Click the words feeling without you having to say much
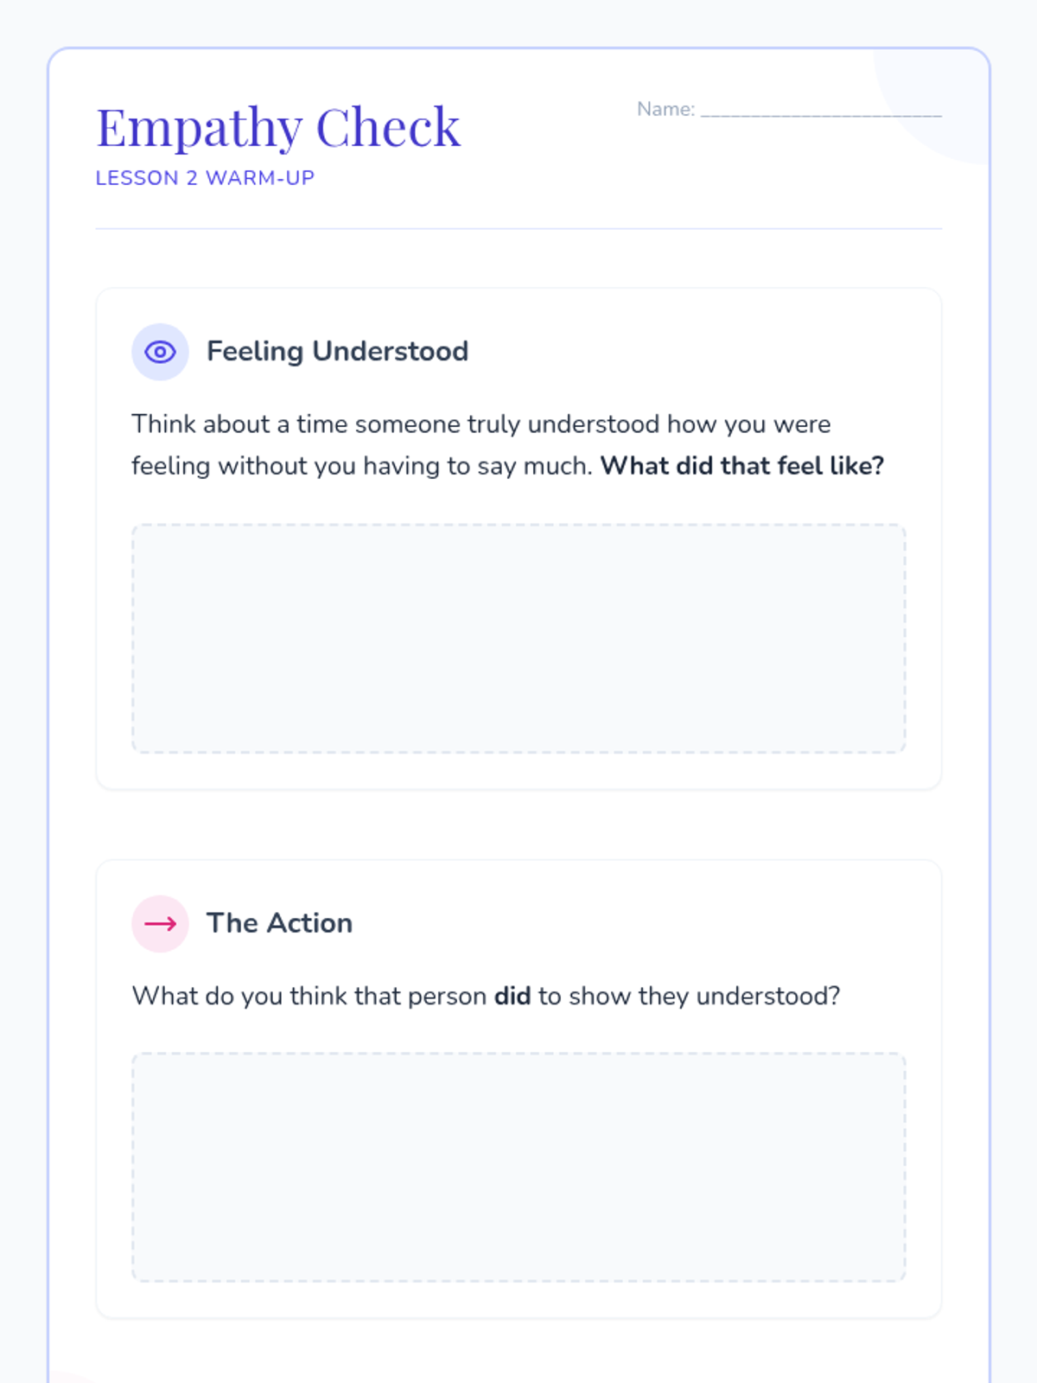Viewport: 1037px width, 1383px height. (x=361, y=466)
